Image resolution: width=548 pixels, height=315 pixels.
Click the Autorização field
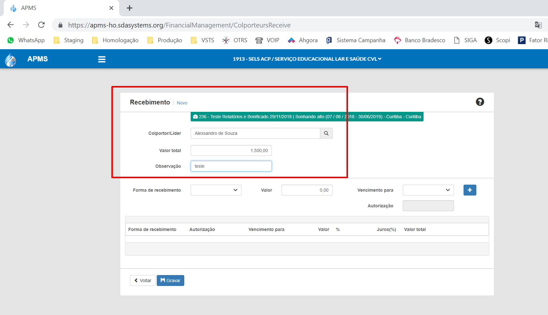click(x=428, y=206)
